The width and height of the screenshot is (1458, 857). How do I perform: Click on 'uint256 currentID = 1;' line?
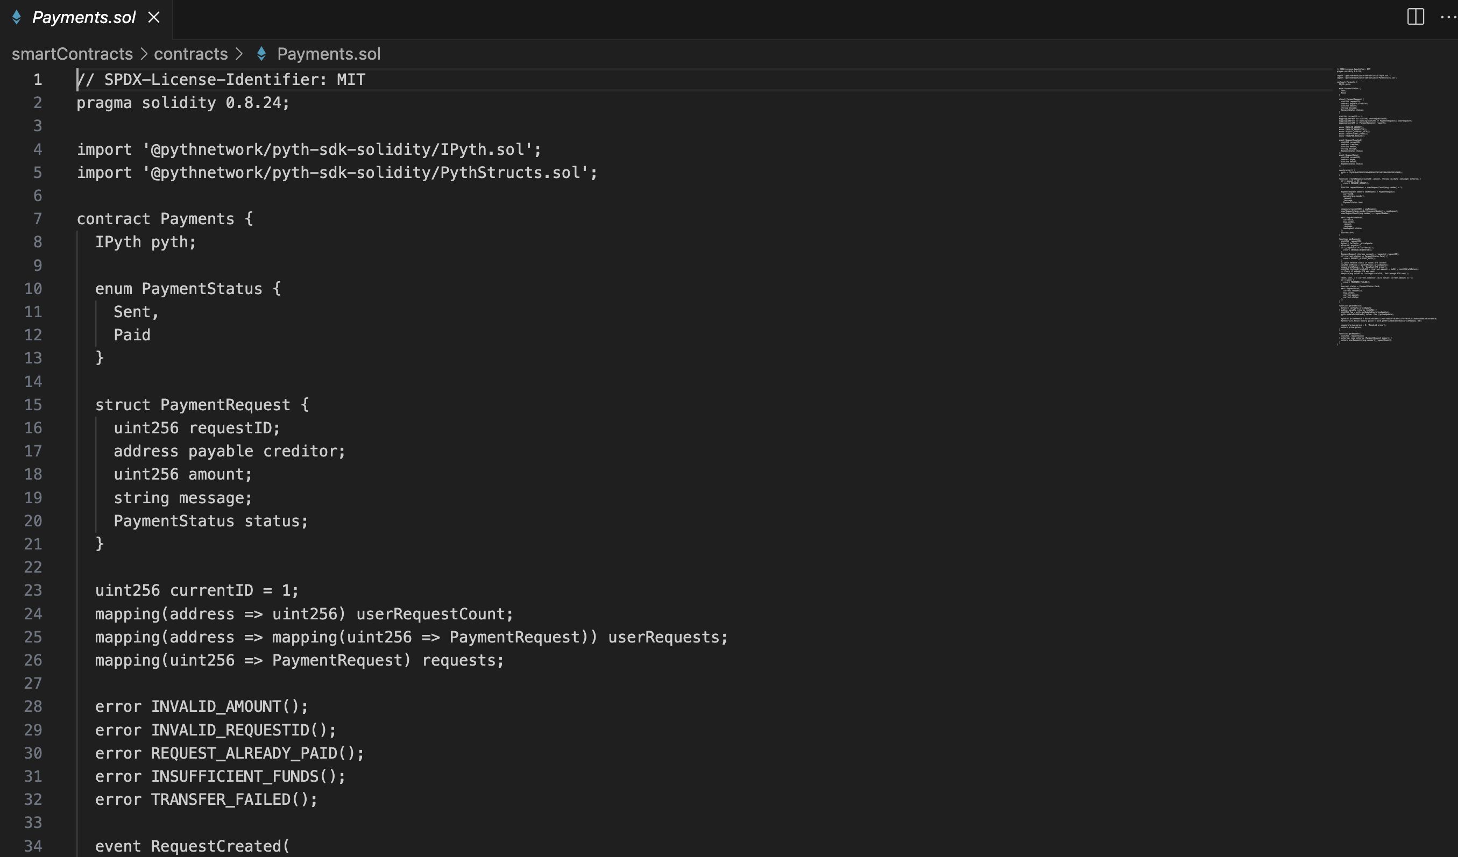[x=197, y=590]
